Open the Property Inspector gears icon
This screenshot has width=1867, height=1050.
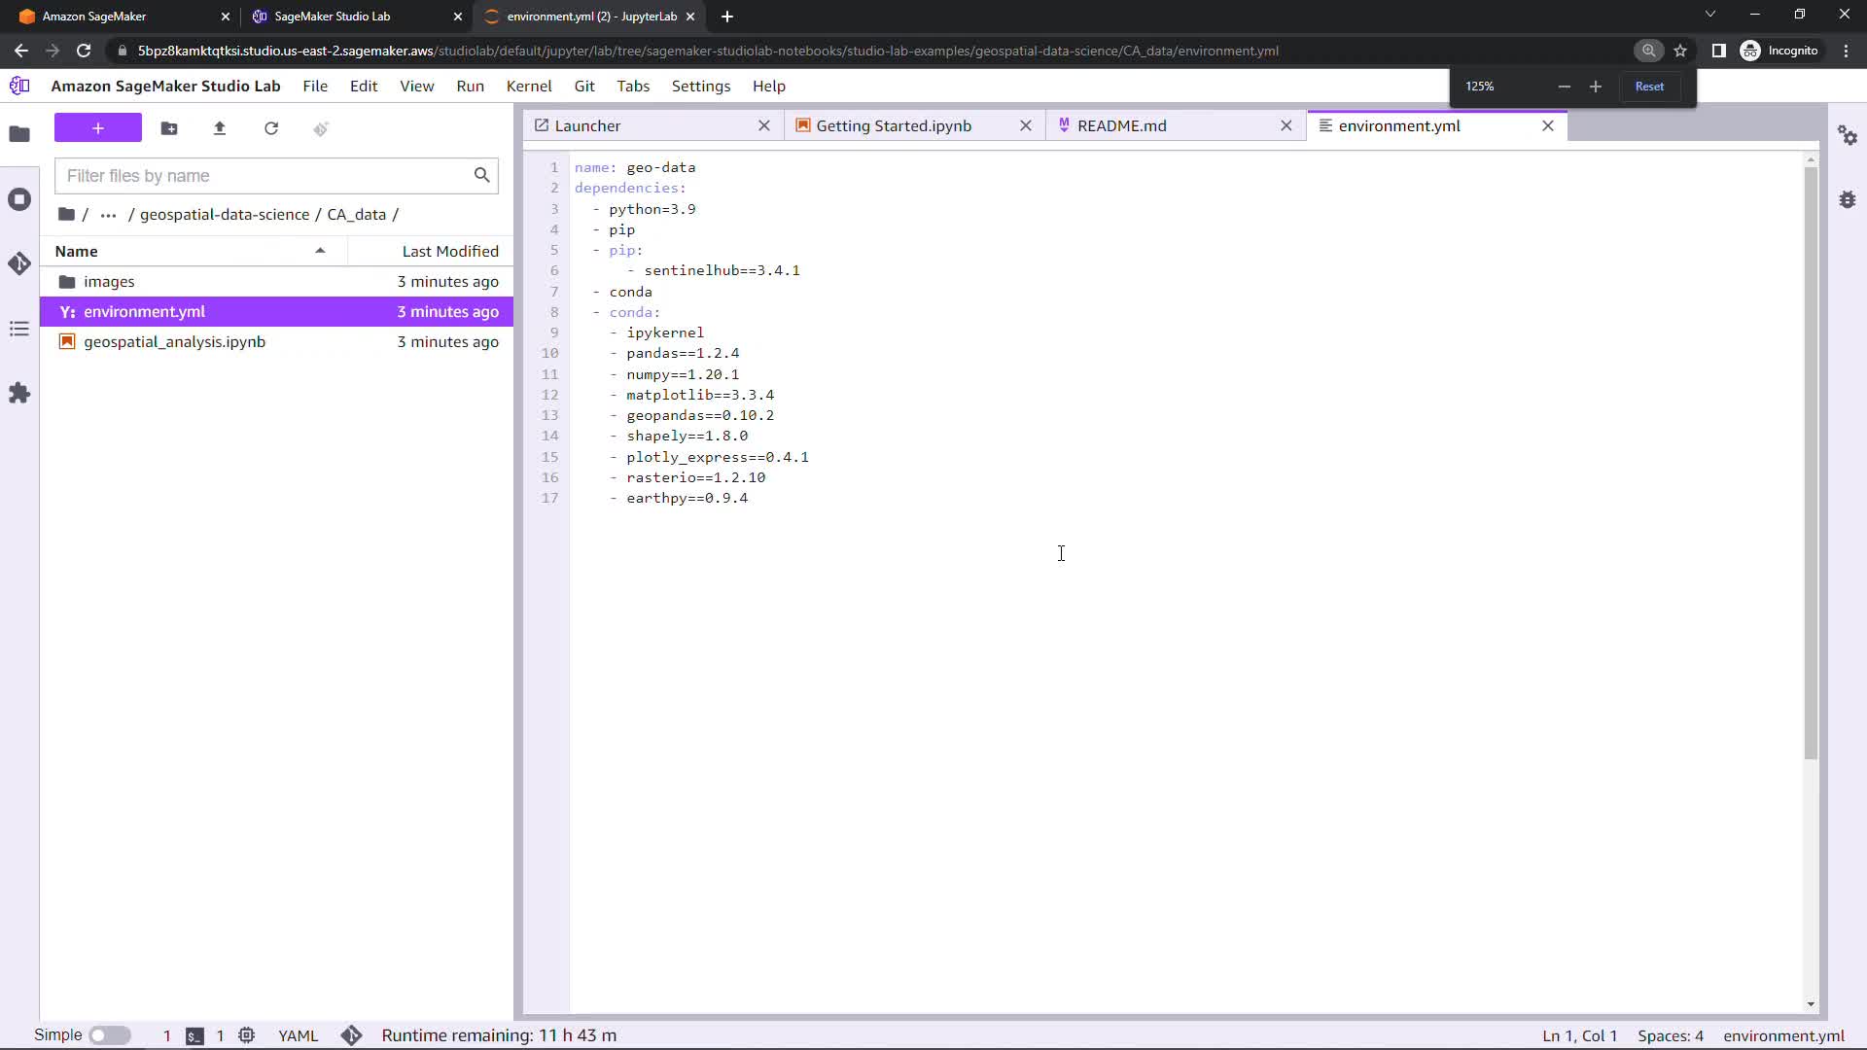(1848, 135)
